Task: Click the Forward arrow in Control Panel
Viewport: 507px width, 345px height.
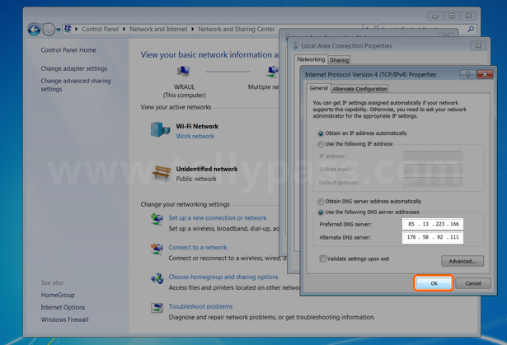Action: point(49,30)
